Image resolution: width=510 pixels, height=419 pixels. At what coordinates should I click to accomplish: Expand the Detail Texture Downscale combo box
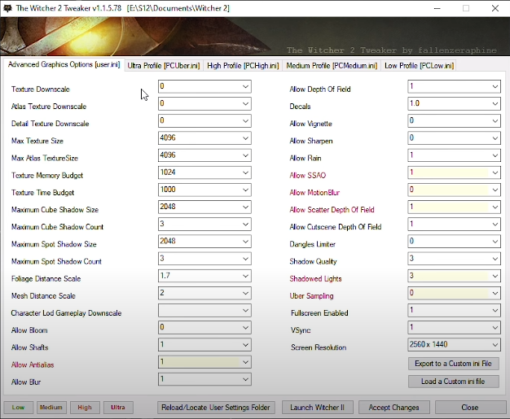204,121
